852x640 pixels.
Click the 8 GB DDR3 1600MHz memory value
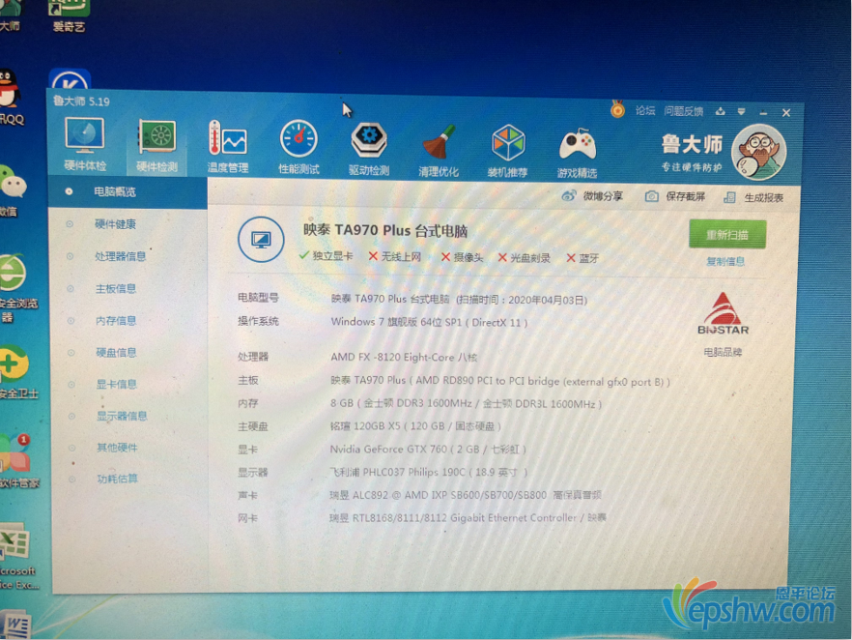click(466, 403)
